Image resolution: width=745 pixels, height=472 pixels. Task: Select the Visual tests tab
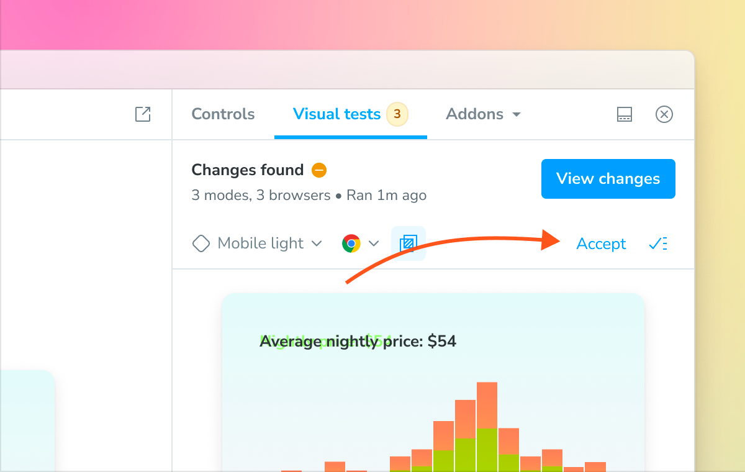click(336, 114)
